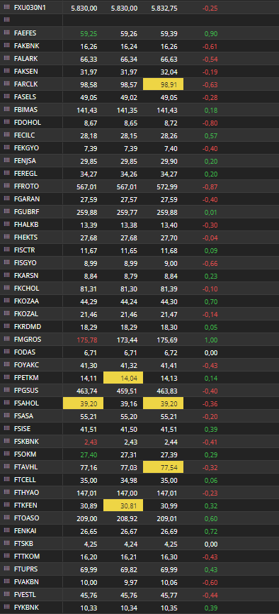Screen dimensions: 279x614
Task: Select the FISGYO symbol name
Action: point(25,263)
